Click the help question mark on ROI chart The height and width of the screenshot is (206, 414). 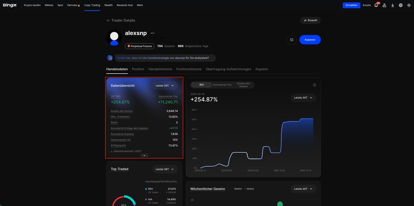(314, 85)
